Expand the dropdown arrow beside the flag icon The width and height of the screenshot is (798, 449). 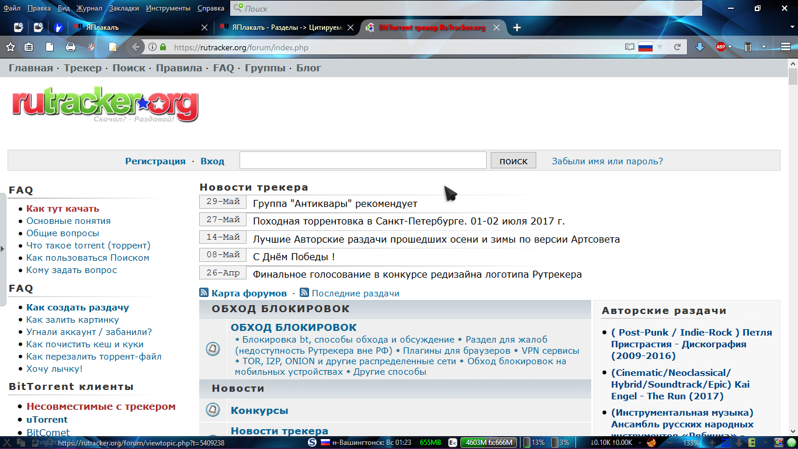pyautogui.click(x=660, y=47)
